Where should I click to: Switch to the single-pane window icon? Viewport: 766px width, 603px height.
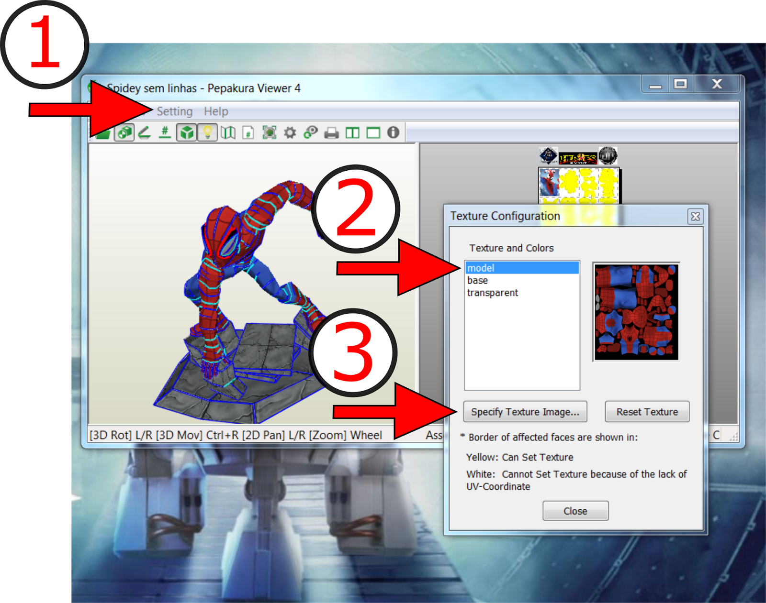[x=373, y=132]
